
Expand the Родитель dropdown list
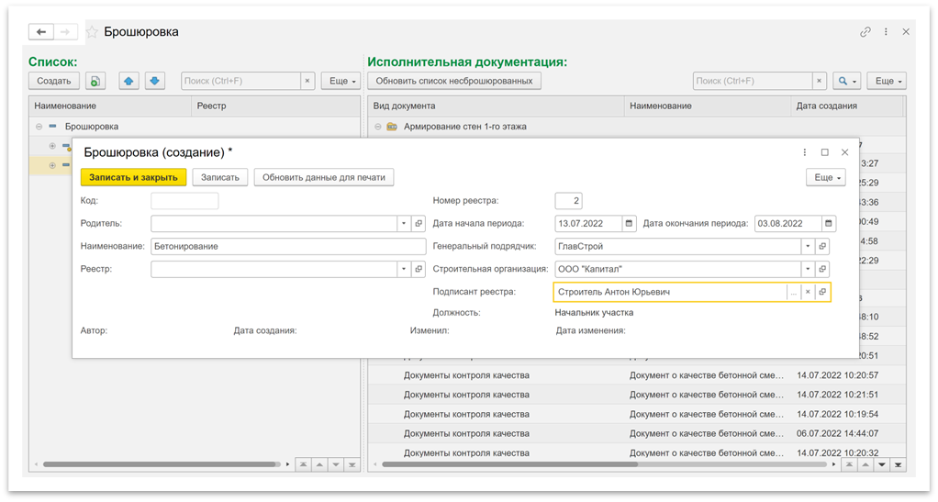pyautogui.click(x=404, y=223)
